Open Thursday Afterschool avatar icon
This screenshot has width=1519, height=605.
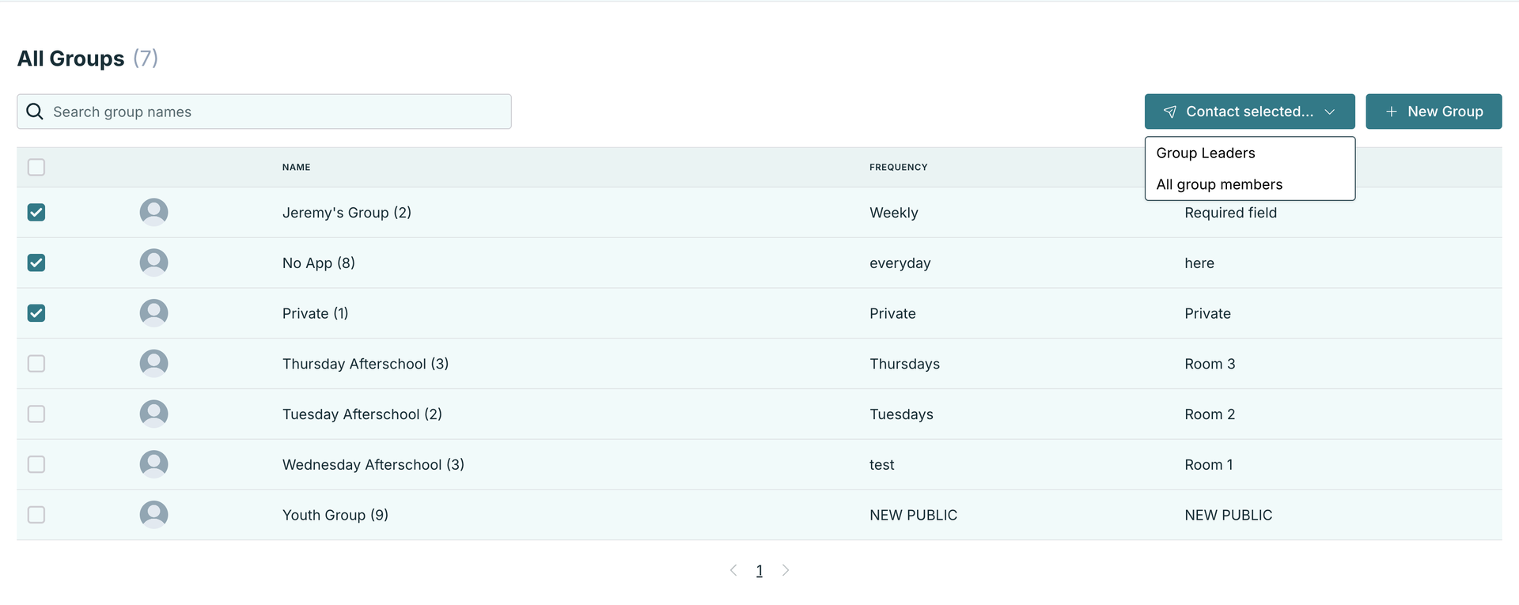click(154, 364)
